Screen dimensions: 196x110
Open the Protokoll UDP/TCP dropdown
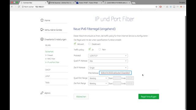(x=108, y=56)
